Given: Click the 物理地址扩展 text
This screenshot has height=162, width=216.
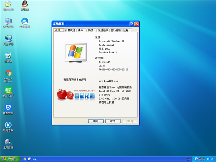Looking at the screenshot, I should point(106,102).
